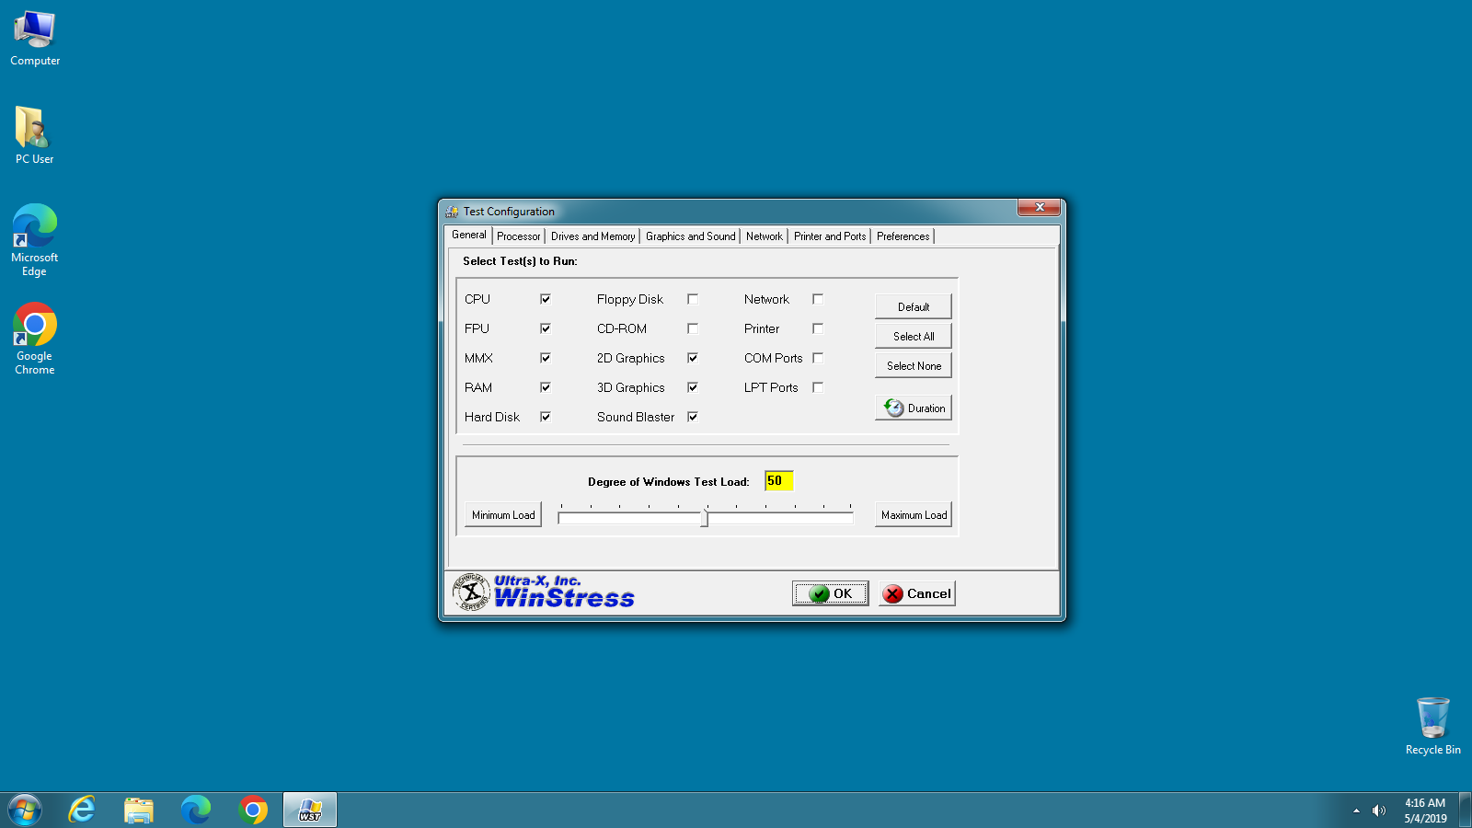Screen dimensions: 1472x828
Task: Open File Explorer from the taskbar
Action: [x=139, y=811]
